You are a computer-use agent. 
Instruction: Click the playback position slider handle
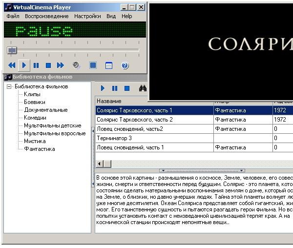12,50
